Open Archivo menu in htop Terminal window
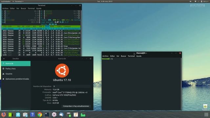Viewport: 210px width, 118px height. tap(5, 8)
